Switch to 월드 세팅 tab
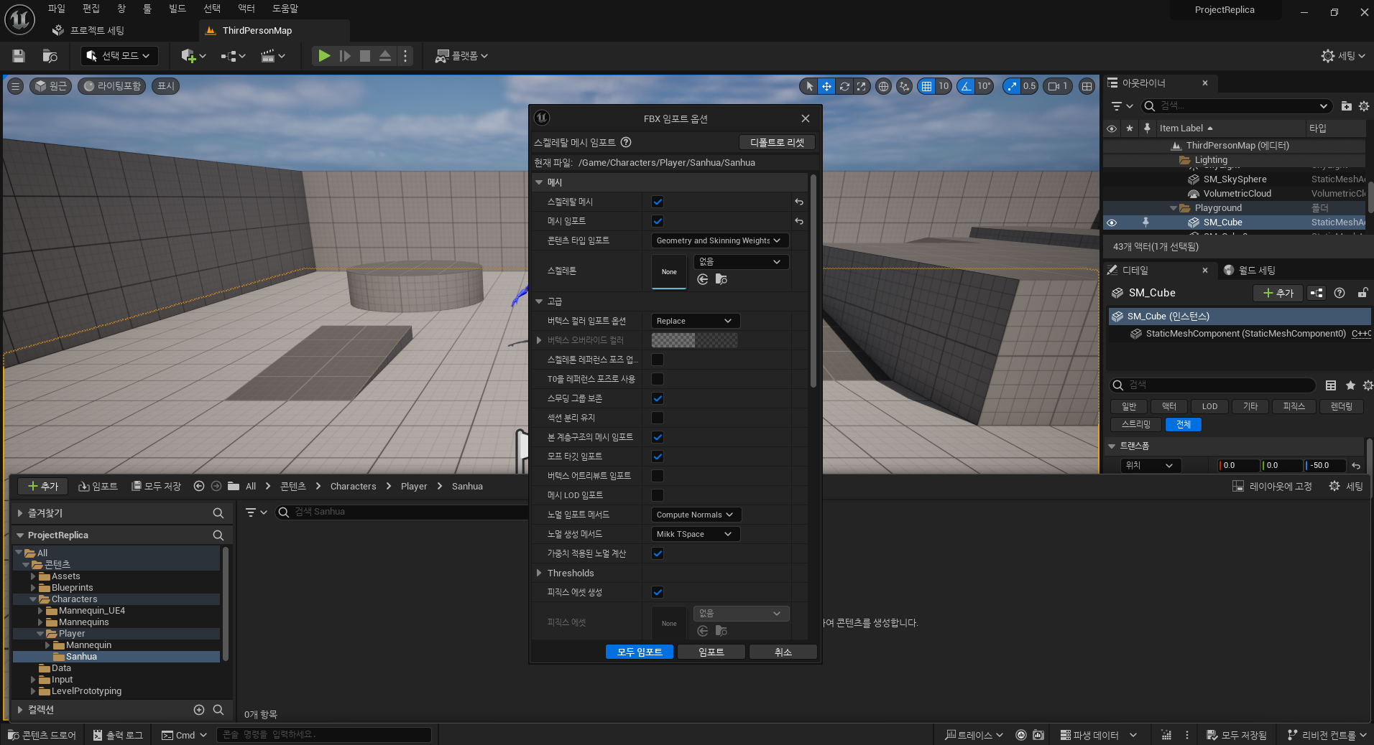 point(1250,271)
